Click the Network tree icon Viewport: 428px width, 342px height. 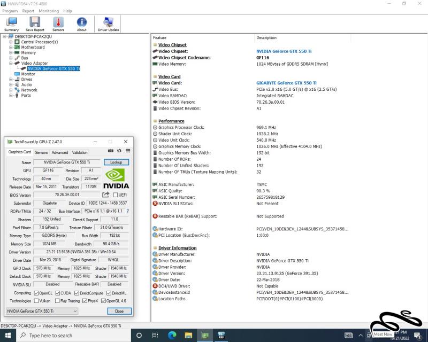click(17, 90)
